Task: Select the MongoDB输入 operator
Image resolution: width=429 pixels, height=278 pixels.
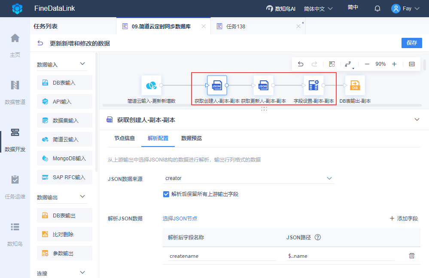Action: tap(64, 158)
